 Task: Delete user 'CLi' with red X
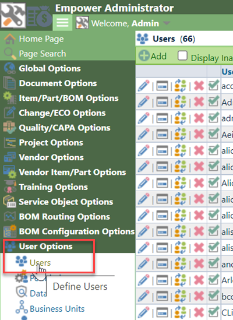(199, 312)
